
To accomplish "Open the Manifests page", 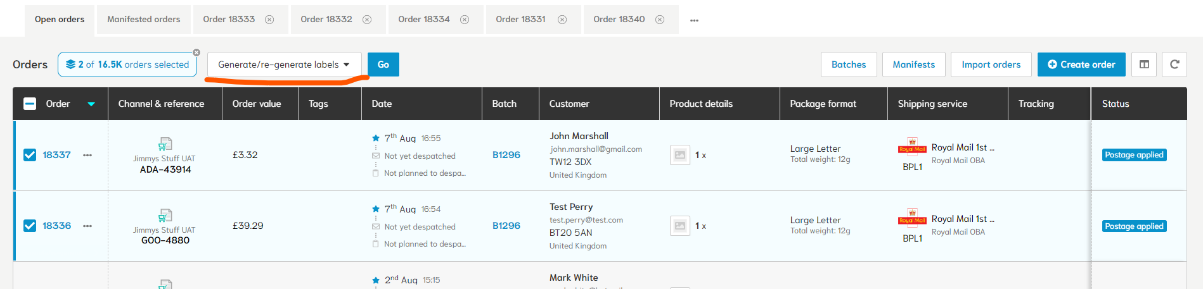I will pyautogui.click(x=914, y=65).
